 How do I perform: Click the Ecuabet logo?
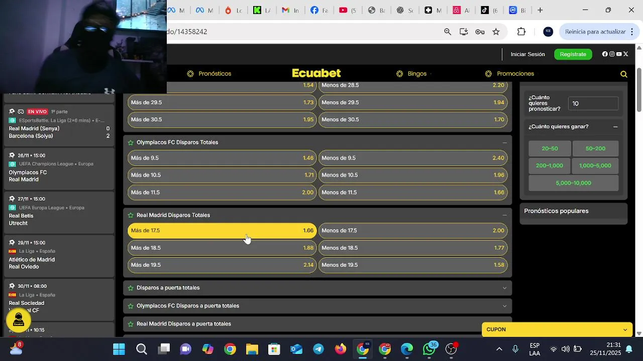pyautogui.click(x=316, y=74)
